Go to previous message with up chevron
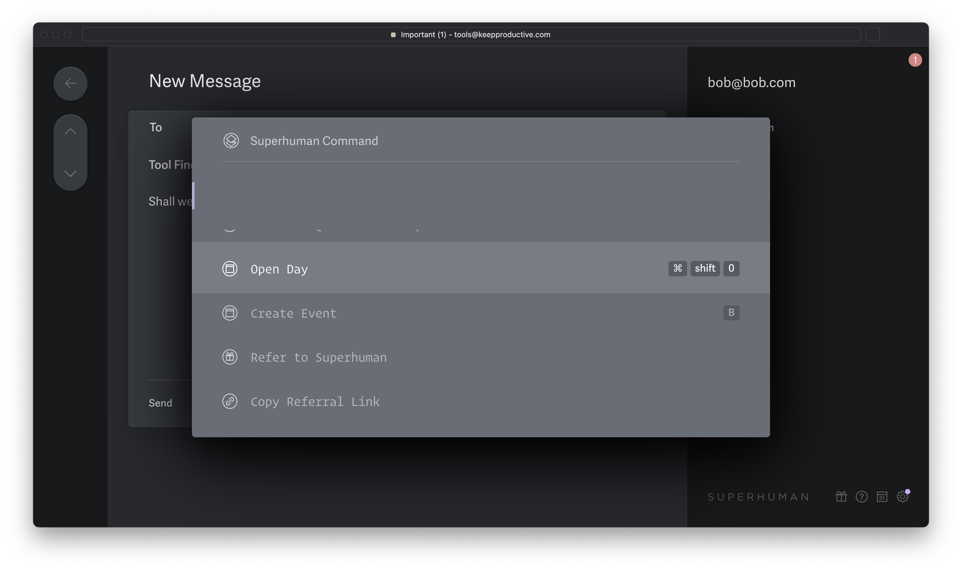The height and width of the screenshot is (571, 962). 70,132
